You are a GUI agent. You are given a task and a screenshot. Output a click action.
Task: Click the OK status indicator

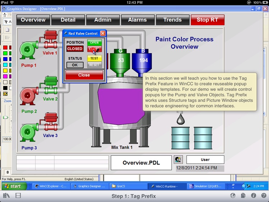[75, 65]
